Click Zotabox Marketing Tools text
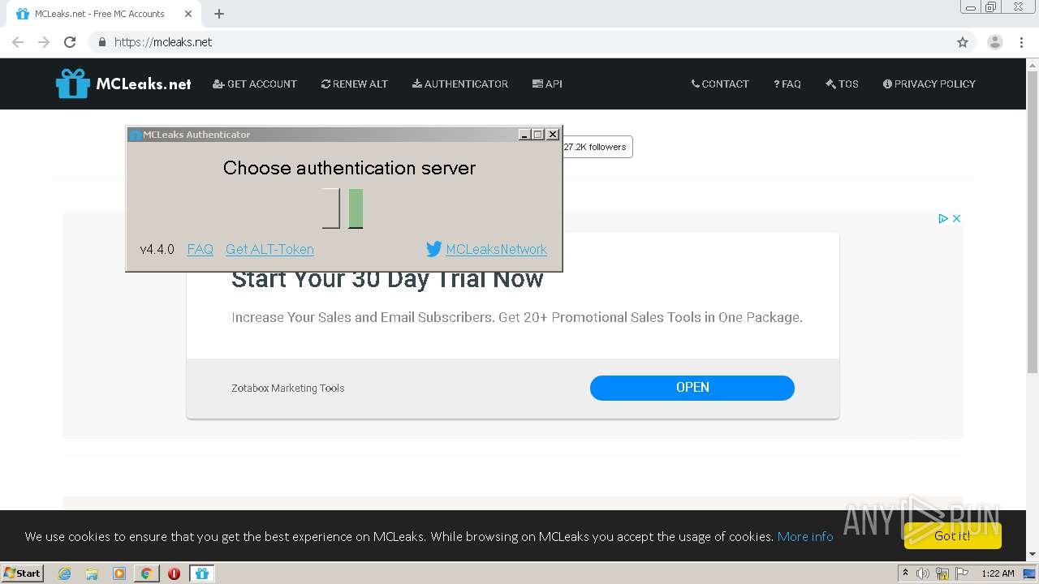 coord(288,388)
